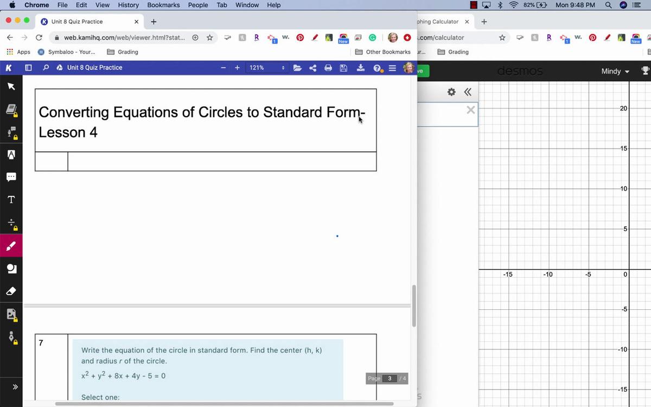The width and height of the screenshot is (651, 407).
Task: Reload the Kami page in Chrome
Action: 39,37
